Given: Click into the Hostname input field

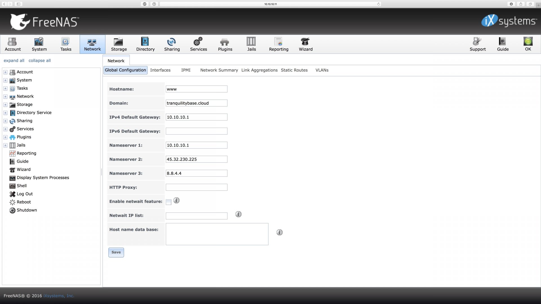Looking at the screenshot, I should [x=196, y=89].
